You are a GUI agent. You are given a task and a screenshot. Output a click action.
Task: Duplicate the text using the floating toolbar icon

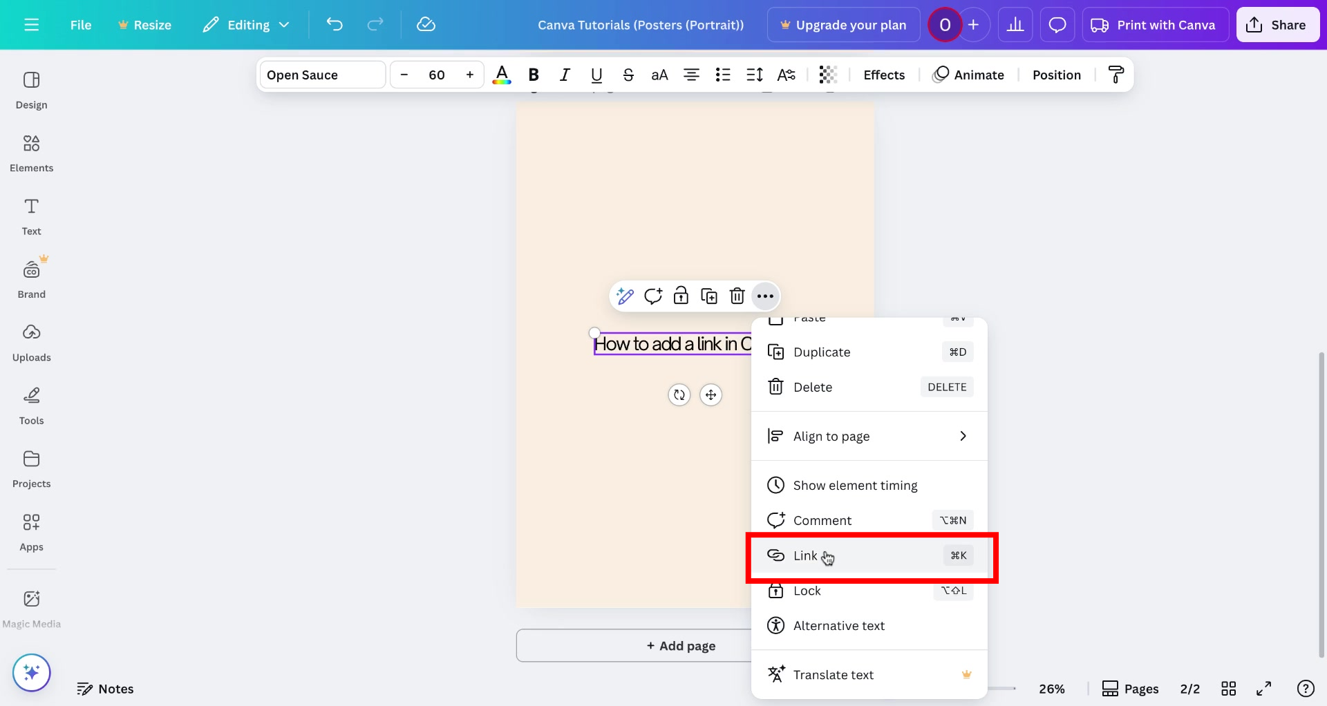pos(709,296)
